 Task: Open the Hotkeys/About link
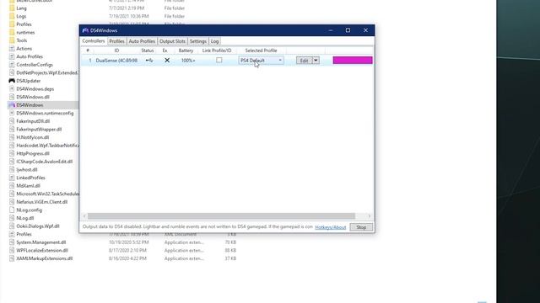tap(330, 227)
